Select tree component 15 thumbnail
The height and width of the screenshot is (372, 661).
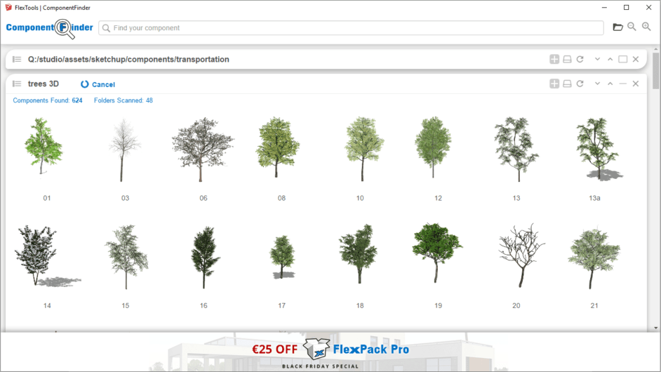coord(126,256)
